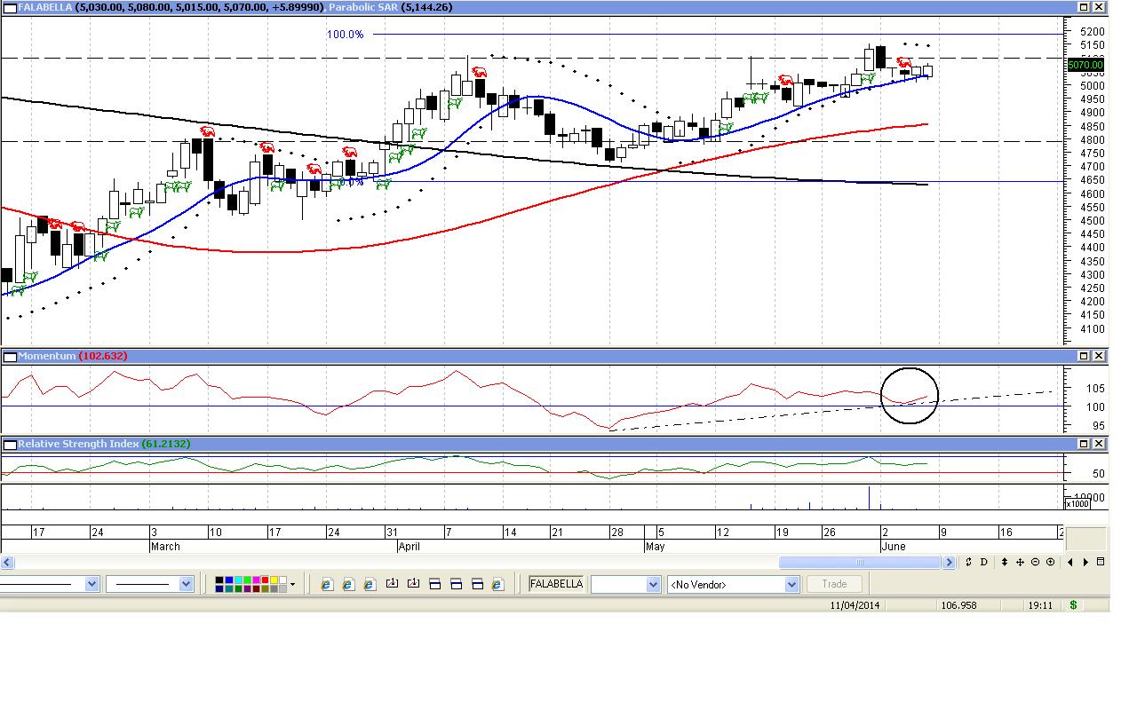The width and height of the screenshot is (1137, 710).
Task: Maximize the FALABELLA price pane
Action: pyautogui.click(x=1084, y=7)
